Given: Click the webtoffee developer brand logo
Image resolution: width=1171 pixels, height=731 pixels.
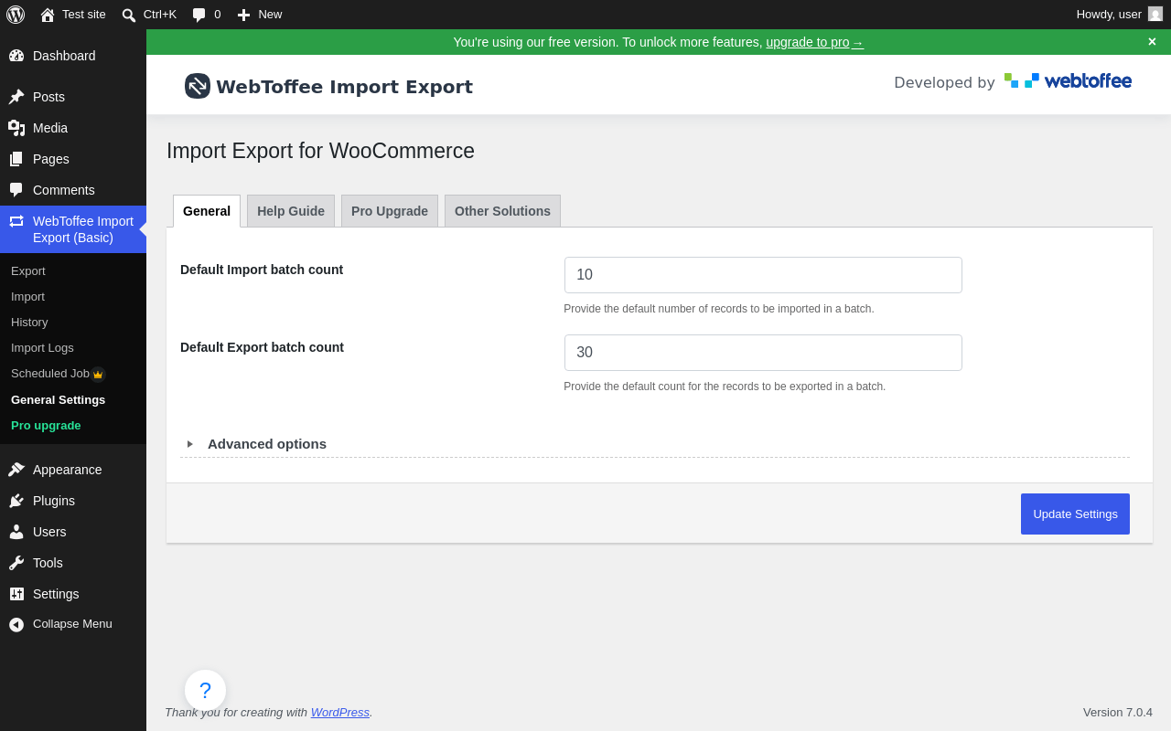Looking at the screenshot, I should (x=1068, y=80).
